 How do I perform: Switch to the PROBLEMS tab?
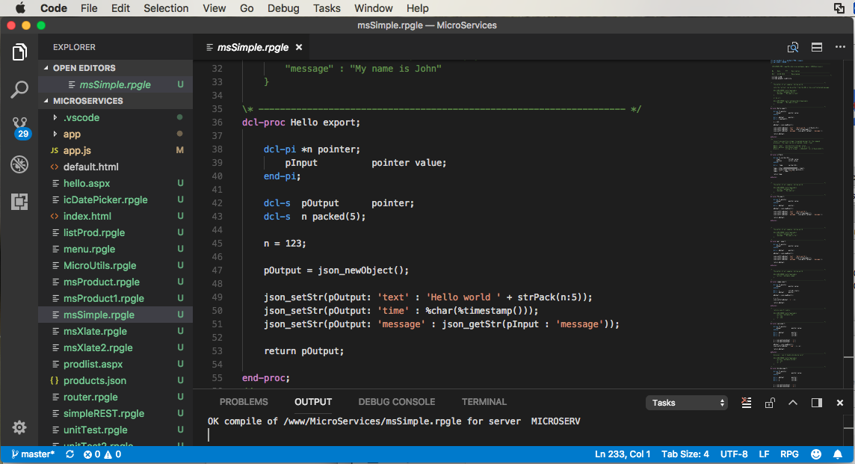244,402
